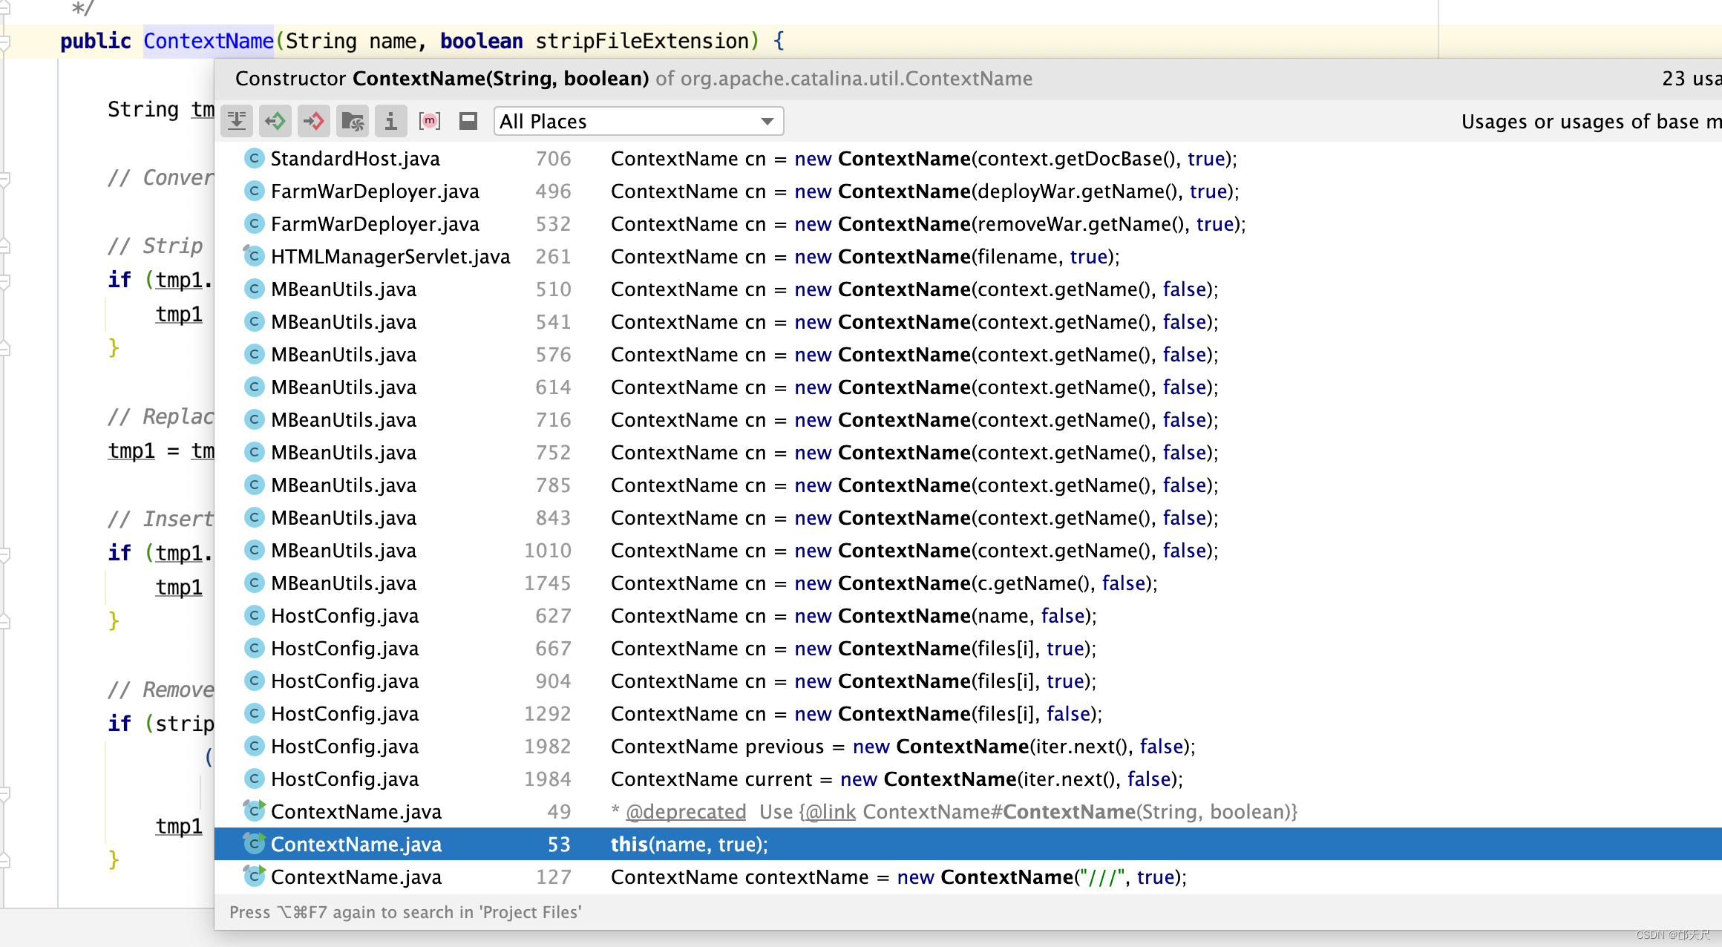Image resolution: width=1722 pixels, height=947 pixels.
Task: Select MBeanUtils.java file name at line 843
Action: point(344,517)
